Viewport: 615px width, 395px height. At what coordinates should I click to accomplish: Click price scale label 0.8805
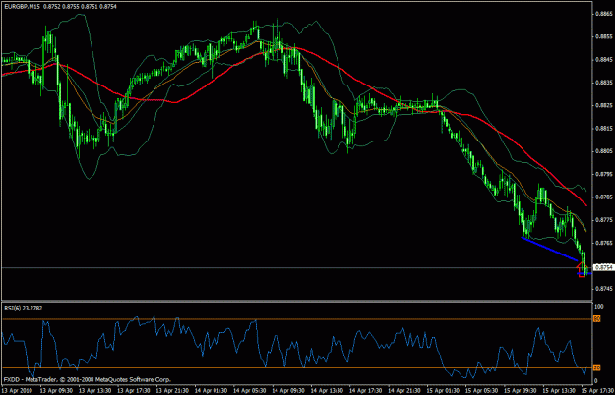click(x=604, y=151)
